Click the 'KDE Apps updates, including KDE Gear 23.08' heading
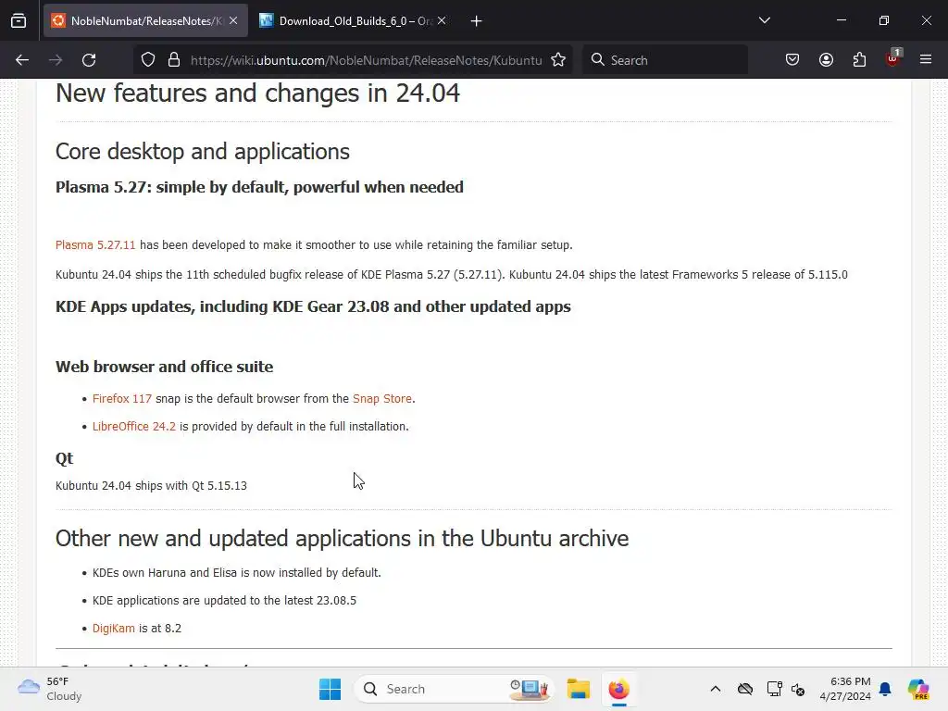The width and height of the screenshot is (948, 711). [313, 306]
